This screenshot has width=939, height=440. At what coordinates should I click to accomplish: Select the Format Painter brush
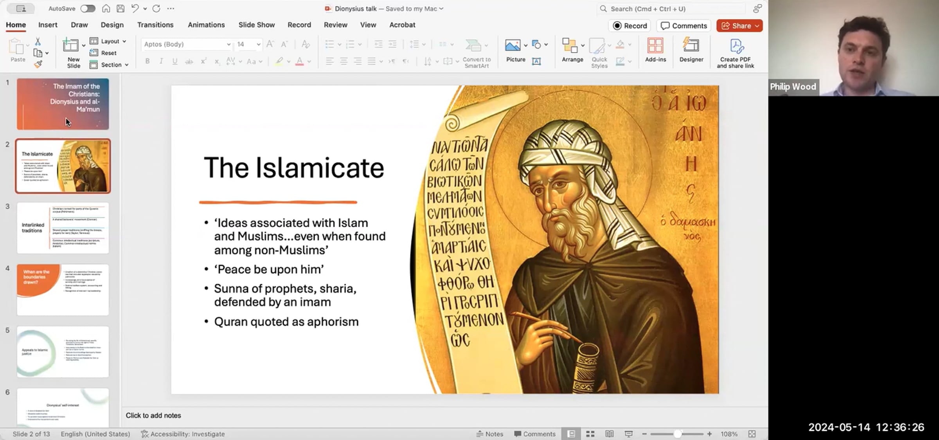point(38,64)
